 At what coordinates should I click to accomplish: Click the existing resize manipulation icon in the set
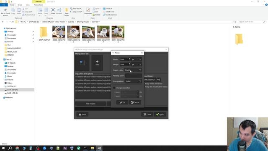[82, 62]
